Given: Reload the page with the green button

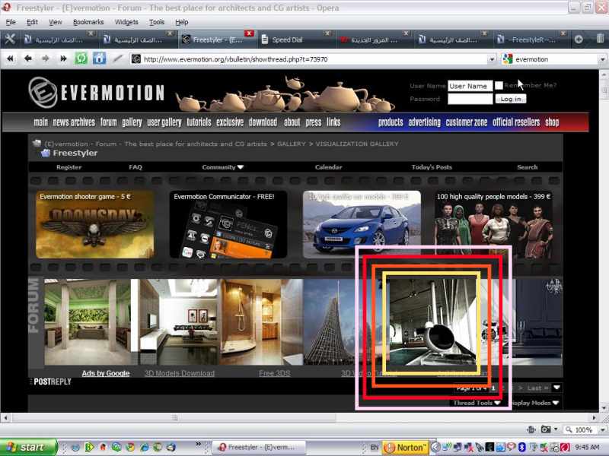Looking at the screenshot, I should pyautogui.click(x=81, y=59).
